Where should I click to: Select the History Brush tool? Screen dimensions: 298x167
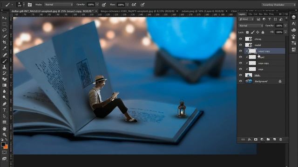click(x=4, y=73)
